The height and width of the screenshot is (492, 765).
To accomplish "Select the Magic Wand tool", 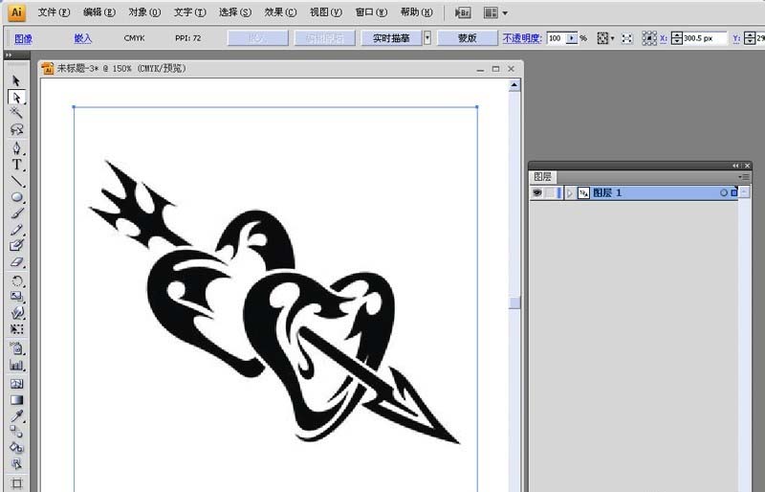I will (16, 113).
